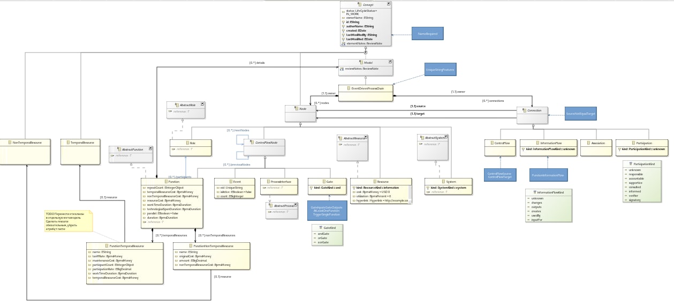Viewport: 674px width, 305px height.
Task: Select the [1..1] target edge label
Action: coord(418,114)
